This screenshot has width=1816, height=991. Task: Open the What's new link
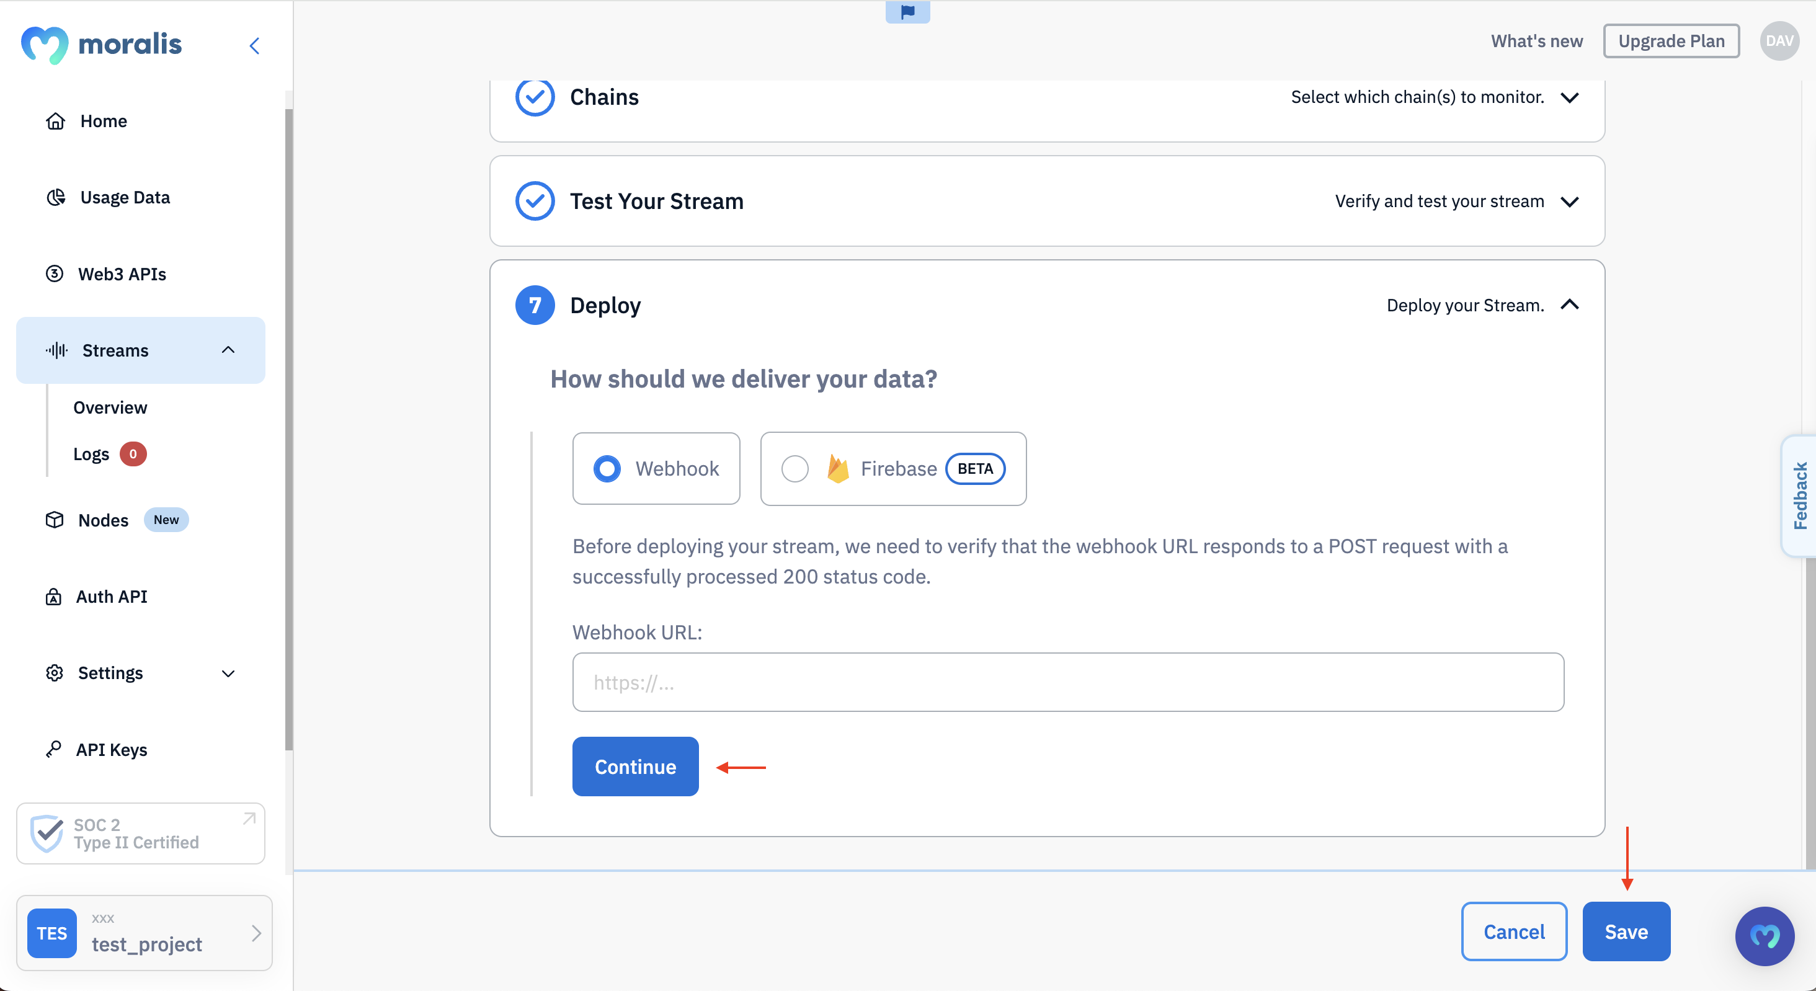point(1537,41)
